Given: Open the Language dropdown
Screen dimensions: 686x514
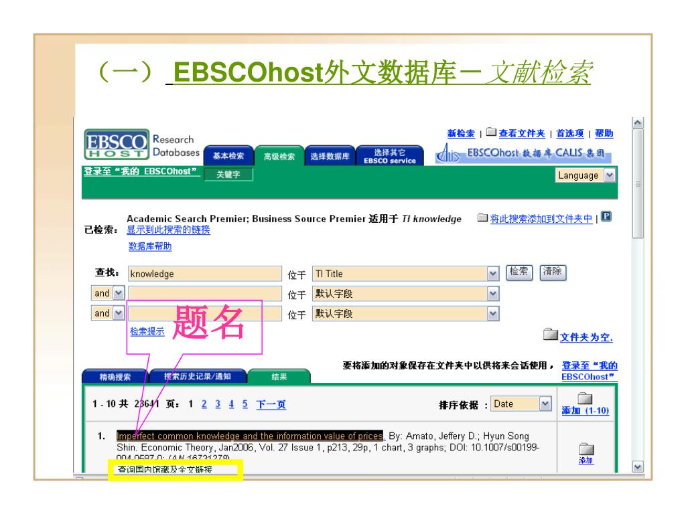Looking at the screenshot, I should tap(610, 175).
